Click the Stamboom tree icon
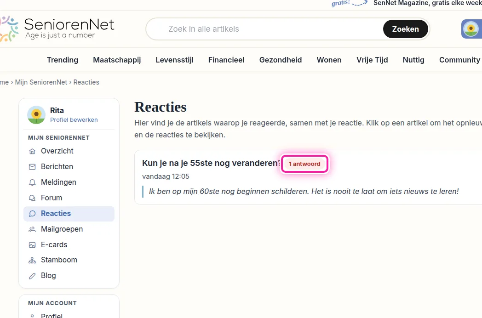Viewport: 482px width, 318px height. click(32, 260)
